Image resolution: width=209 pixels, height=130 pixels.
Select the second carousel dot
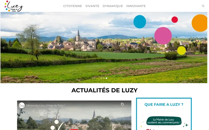pos(104,78)
